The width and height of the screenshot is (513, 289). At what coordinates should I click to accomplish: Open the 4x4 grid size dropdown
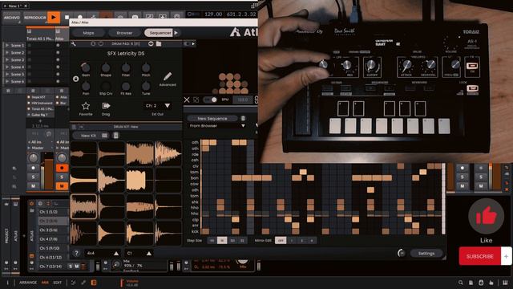point(102,254)
